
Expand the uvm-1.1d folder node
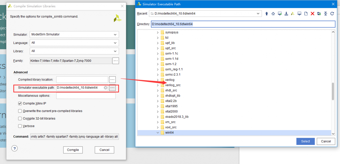click(x=158, y=59)
